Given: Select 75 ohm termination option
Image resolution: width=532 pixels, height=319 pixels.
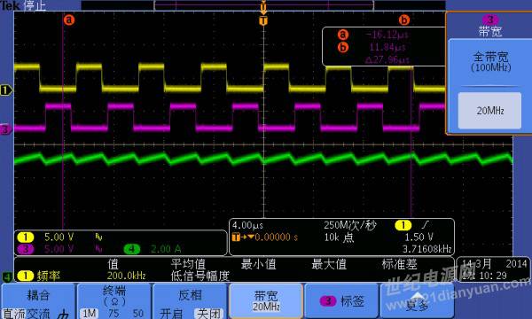Looking at the screenshot, I should tap(113, 313).
